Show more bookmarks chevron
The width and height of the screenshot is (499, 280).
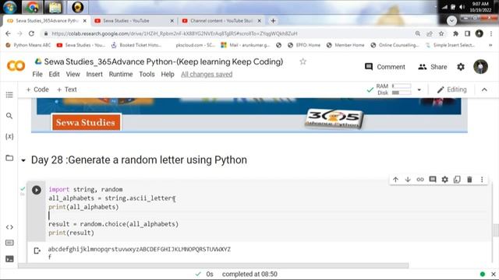click(490, 45)
